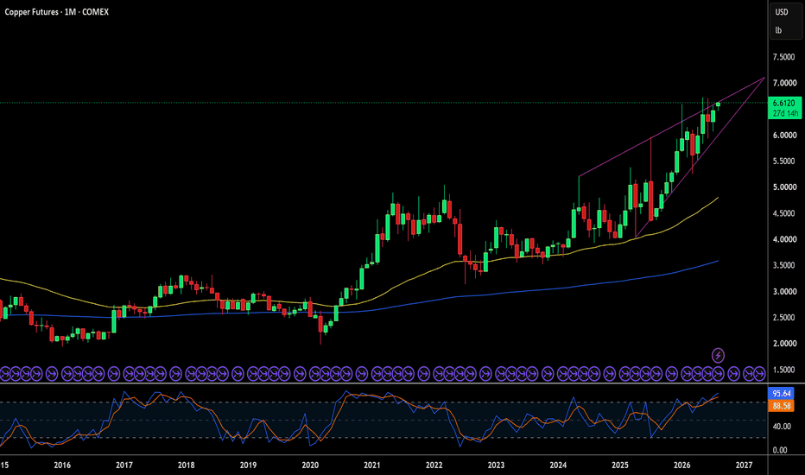Click the 5.0000 price axis label
This screenshot has height=475, width=805.
pos(784,187)
